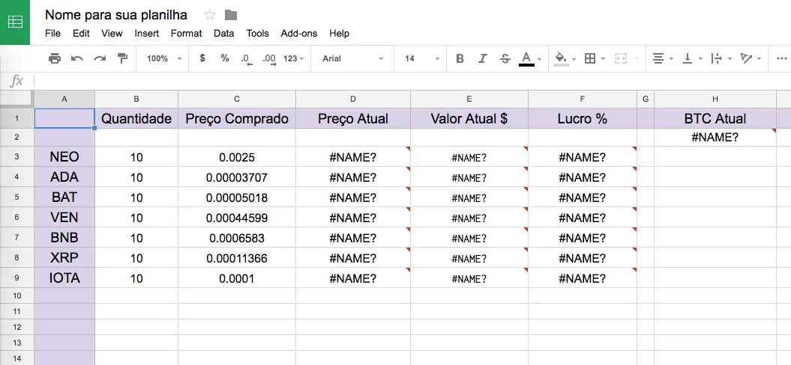The height and width of the screenshot is (365, 791).
Task: Open horizontal align options
Action: (658, 58)
